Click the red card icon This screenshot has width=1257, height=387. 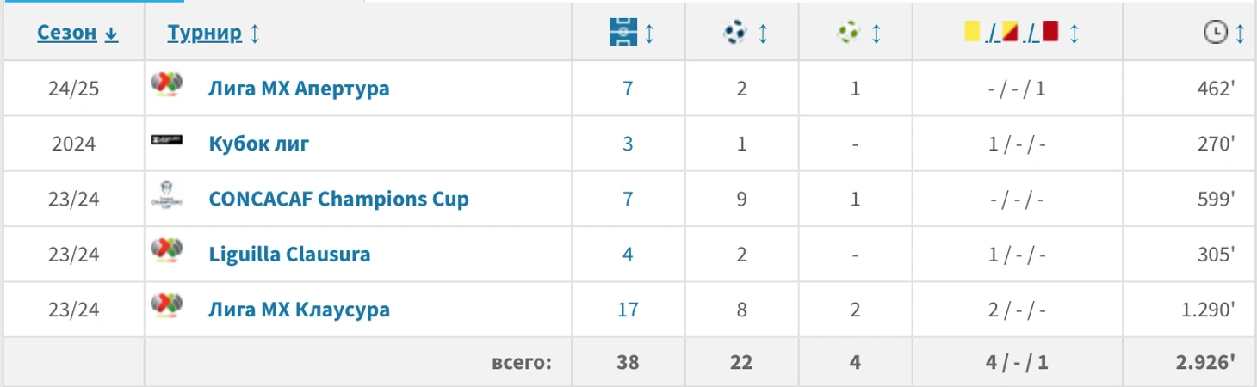pos(1050,33)
